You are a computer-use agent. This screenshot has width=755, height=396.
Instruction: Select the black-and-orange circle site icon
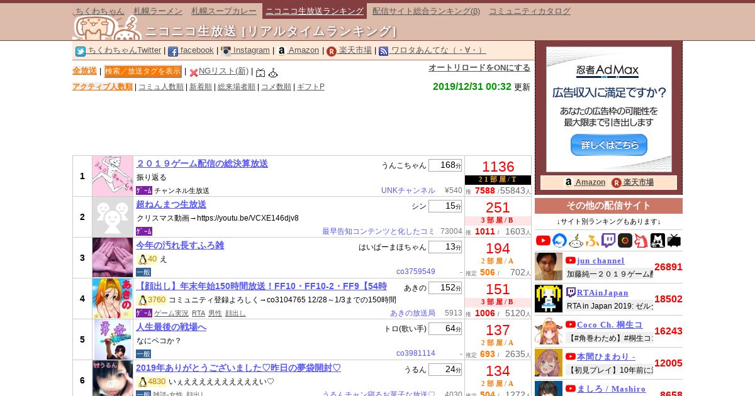(x=625, y=240)
